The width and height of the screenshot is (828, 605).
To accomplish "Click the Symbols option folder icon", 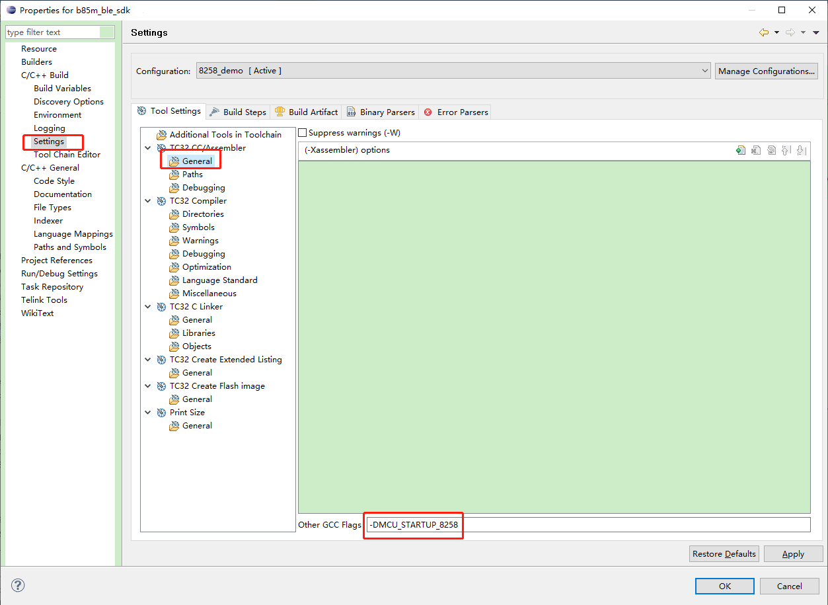I will click(174, 227).
